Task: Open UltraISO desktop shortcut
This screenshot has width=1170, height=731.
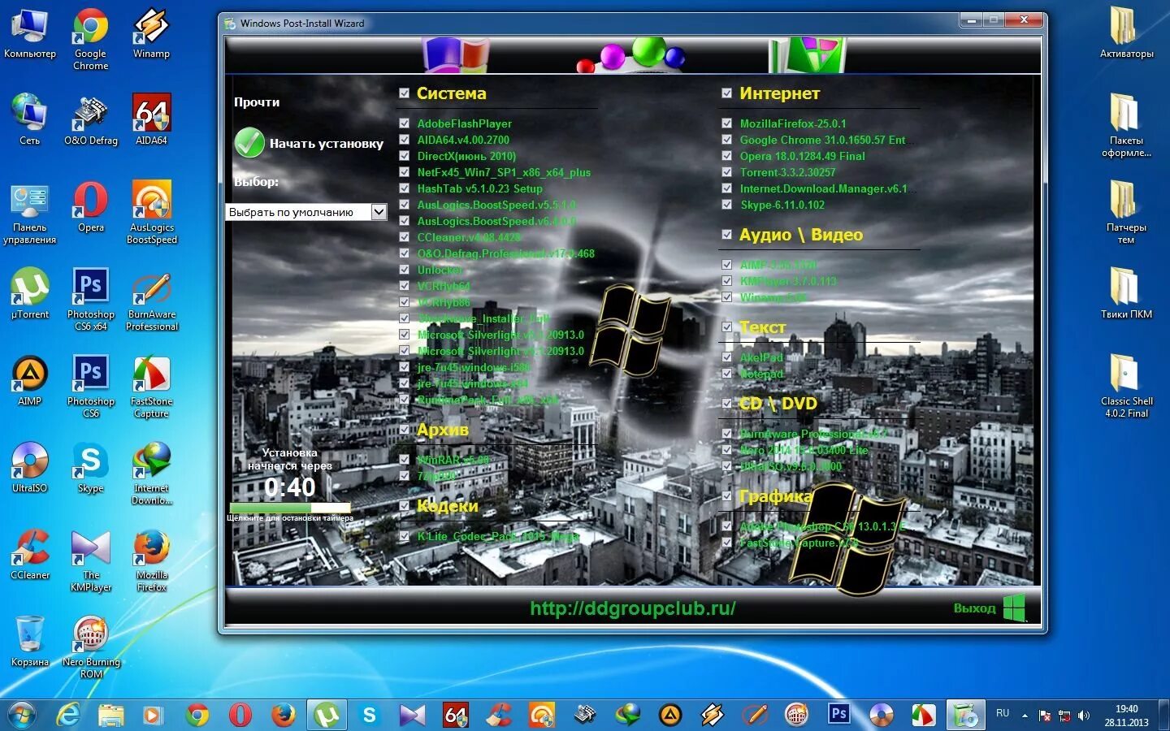Action: click(x=30, y=468)
